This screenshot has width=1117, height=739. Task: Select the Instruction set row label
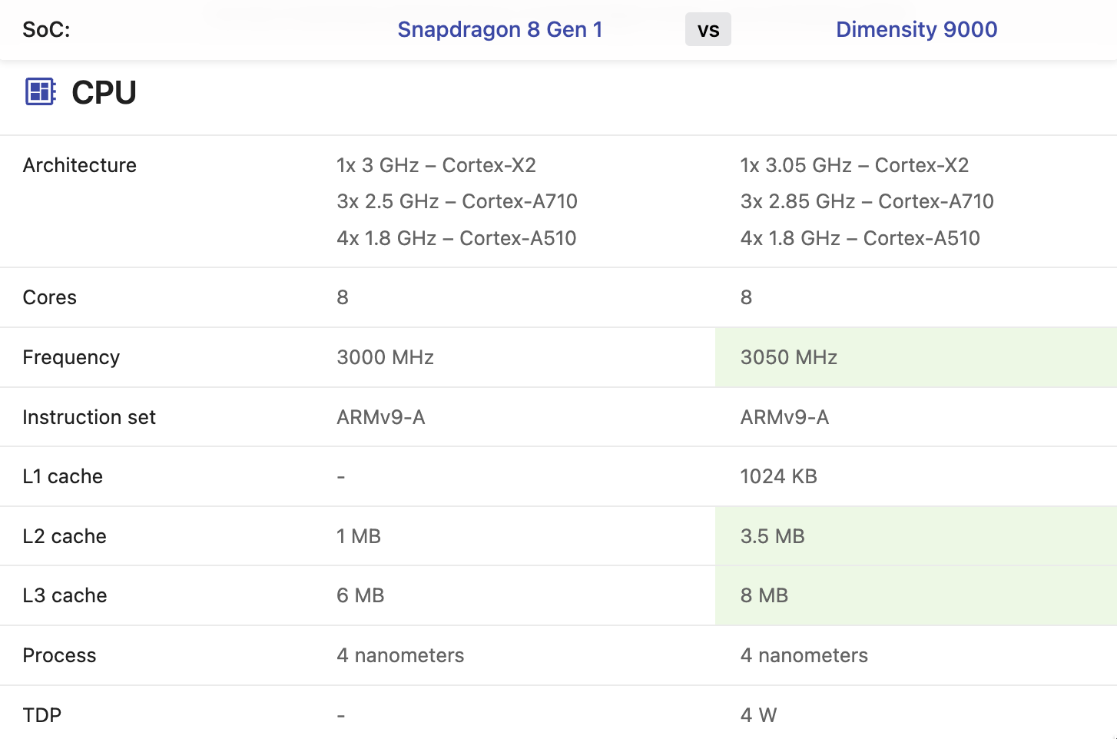pos(89,417)
